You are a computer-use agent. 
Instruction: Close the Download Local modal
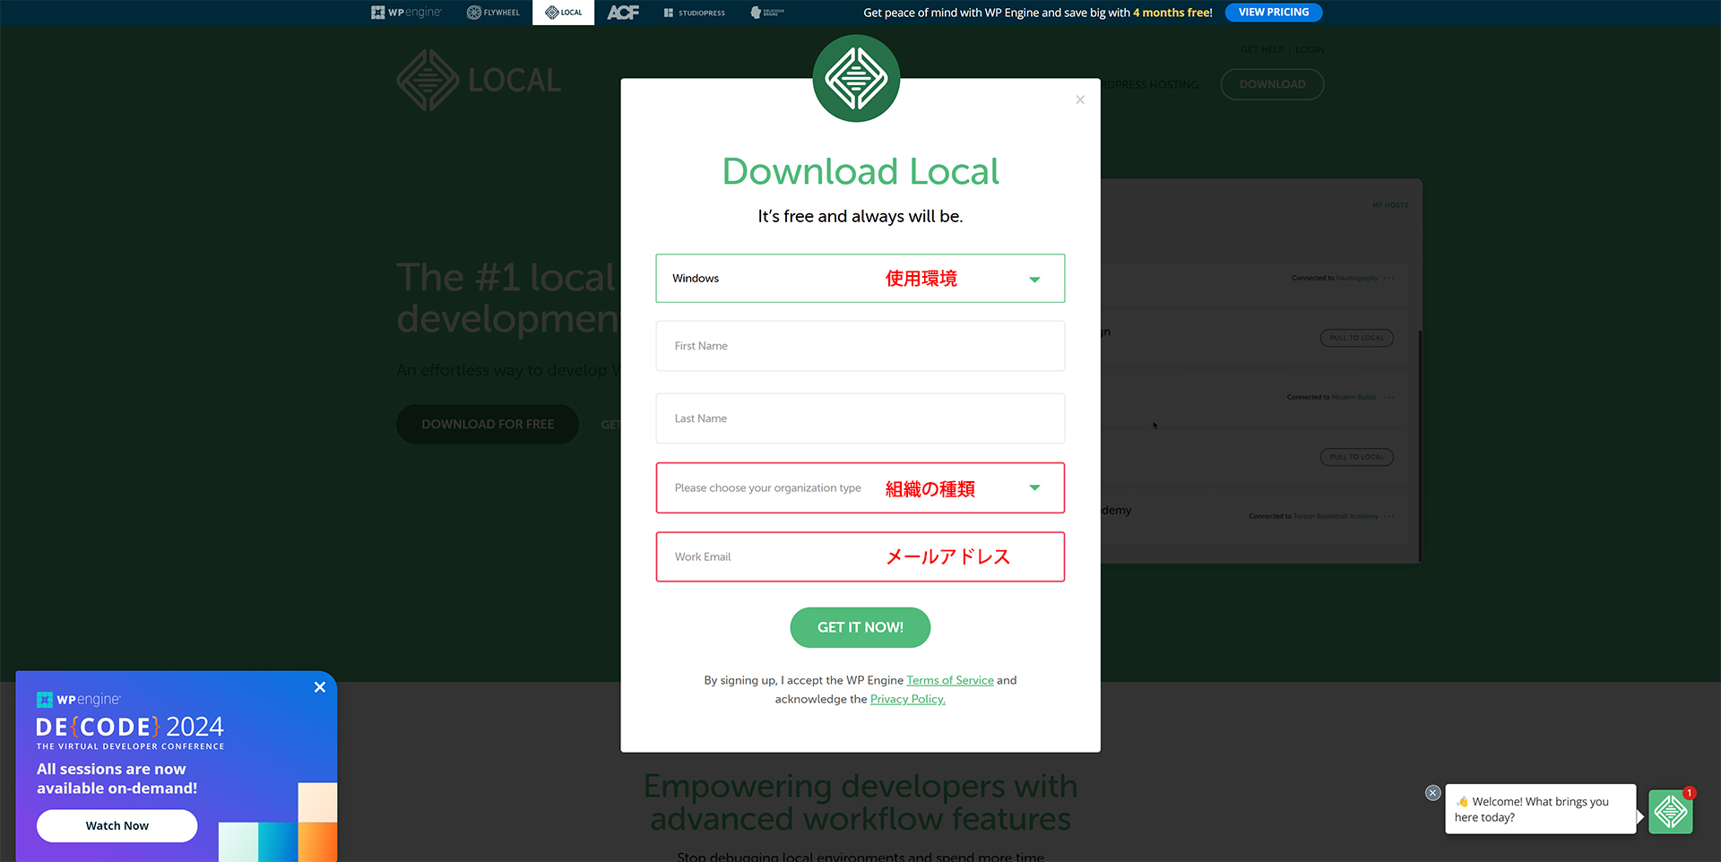[1080, 99]
